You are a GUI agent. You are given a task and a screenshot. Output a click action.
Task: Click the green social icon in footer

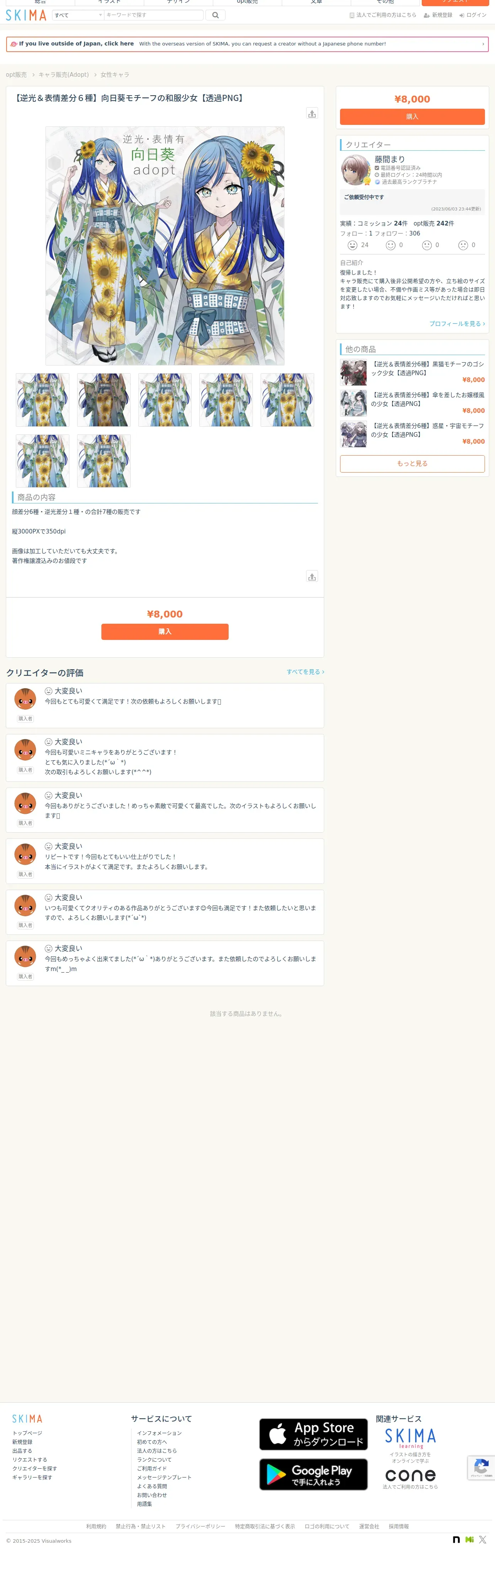470,1540
